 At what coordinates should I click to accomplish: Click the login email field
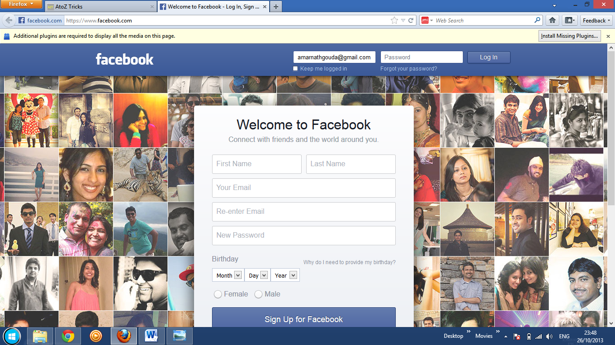click(x=334, y=57)
